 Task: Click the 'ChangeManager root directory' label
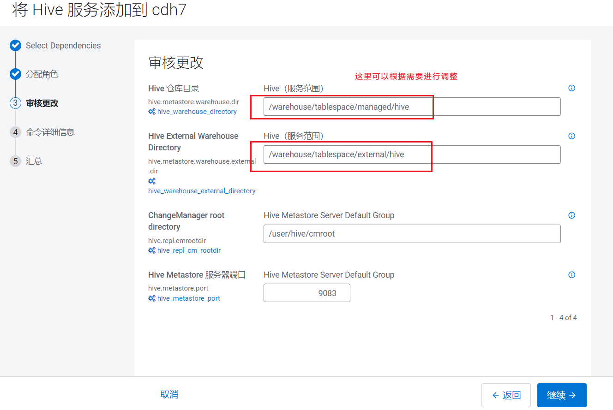click(x=186, y=221)
